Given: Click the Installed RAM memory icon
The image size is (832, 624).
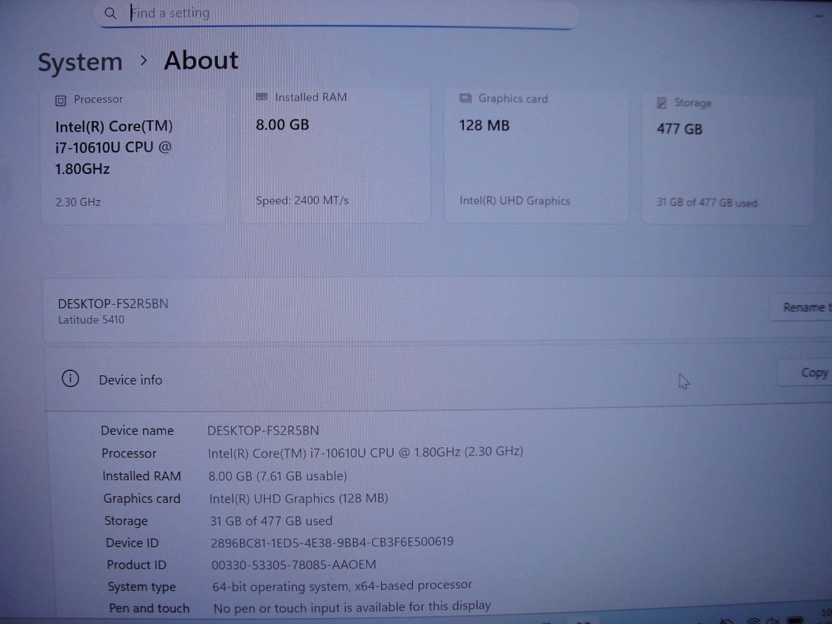Looking at the screenshot, I should 262,97.
